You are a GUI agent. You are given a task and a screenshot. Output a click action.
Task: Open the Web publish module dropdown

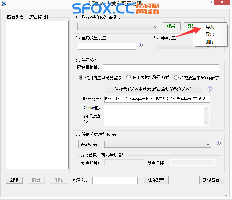(118, 27)
